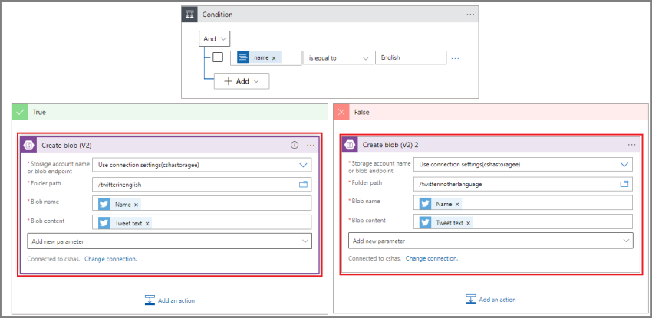Screen dimensions: 652x318
Task: Remove Name token in True branch blob name
Action: point(136,205)
